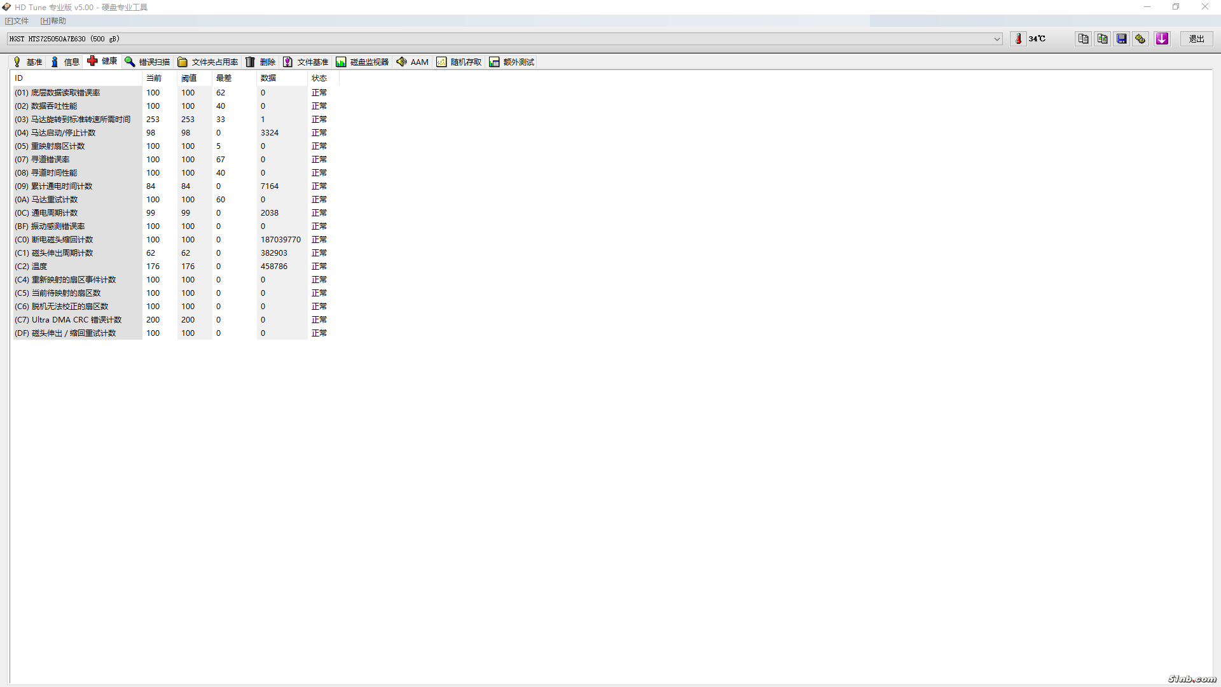
Task: Open the 文件 file menu
Action: point(17,21)
